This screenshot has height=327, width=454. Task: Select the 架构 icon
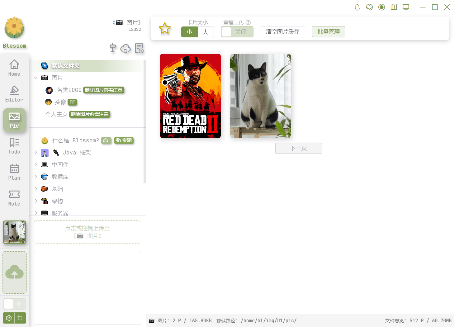[45, 201]
